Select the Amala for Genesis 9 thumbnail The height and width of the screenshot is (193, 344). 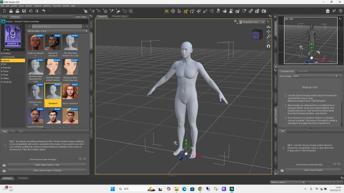click(36, 43)
